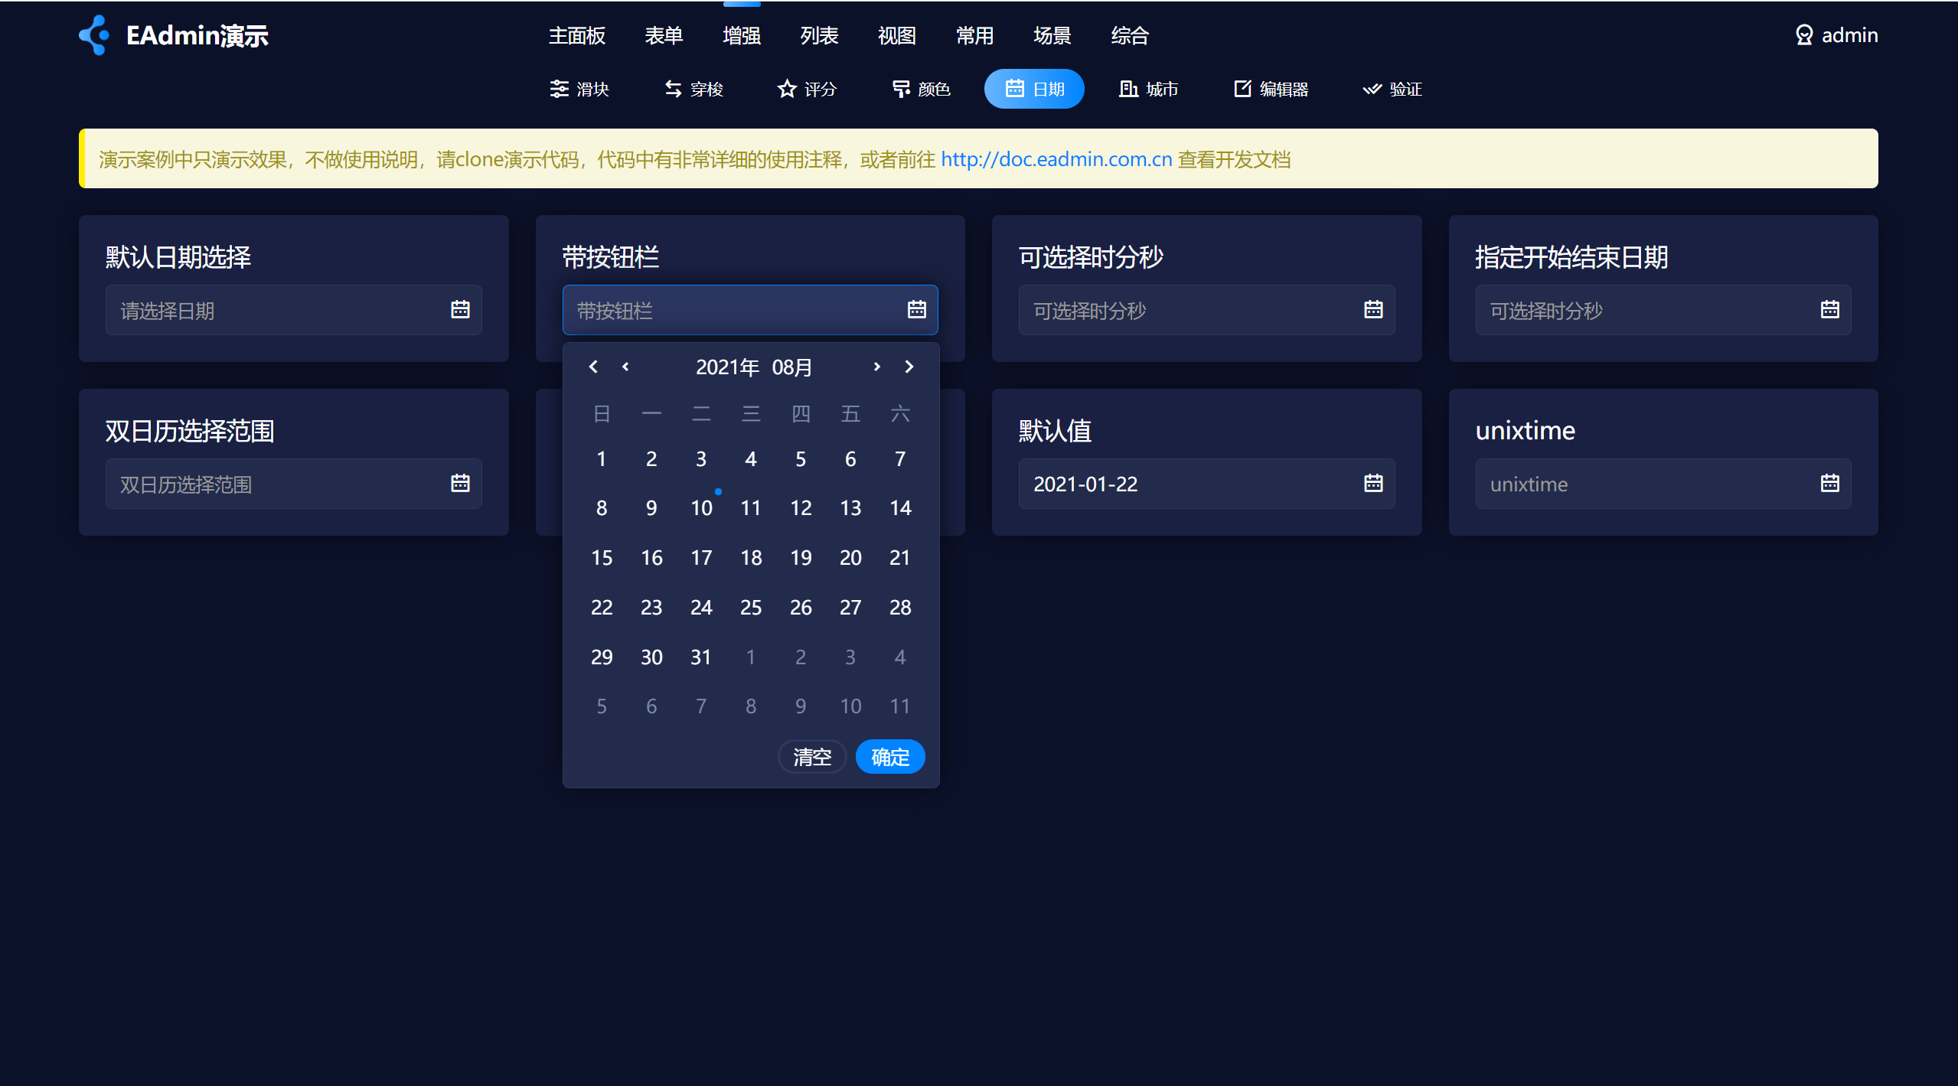Open the 滑块 slider submenu

pos(579,89)
